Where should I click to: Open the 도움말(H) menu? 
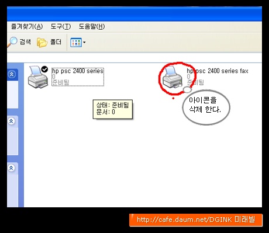click(92, 26)
